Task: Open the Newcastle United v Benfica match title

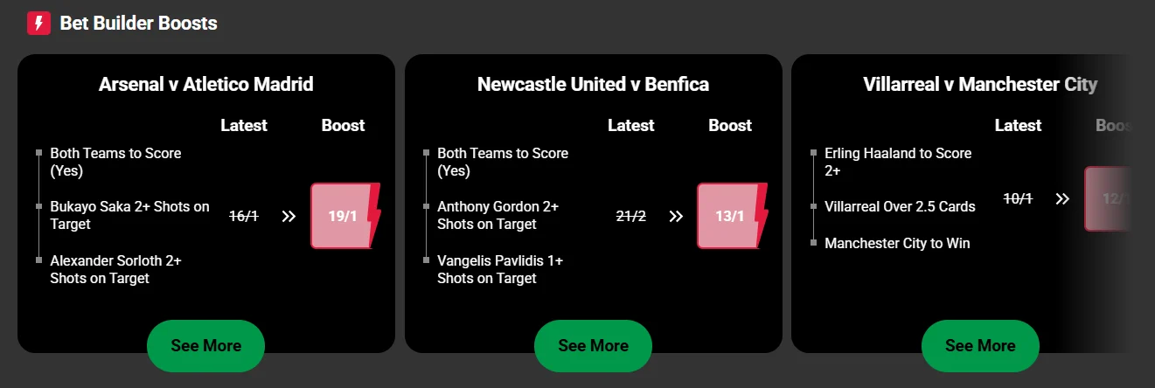Action: pos(593,85)
